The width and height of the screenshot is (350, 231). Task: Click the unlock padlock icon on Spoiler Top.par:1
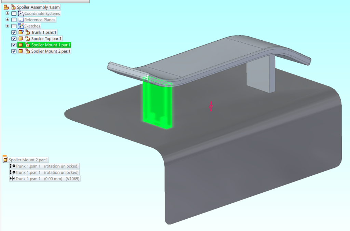[28, 39]
